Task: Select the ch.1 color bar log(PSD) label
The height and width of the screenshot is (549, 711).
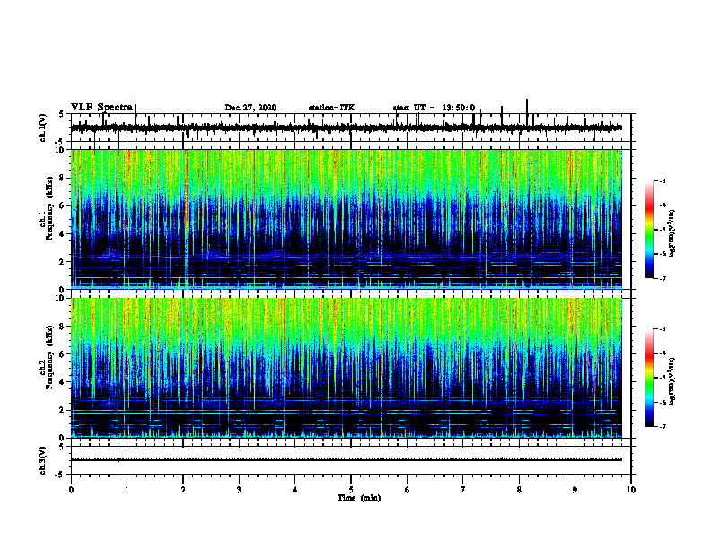Action: coord(672,233)
